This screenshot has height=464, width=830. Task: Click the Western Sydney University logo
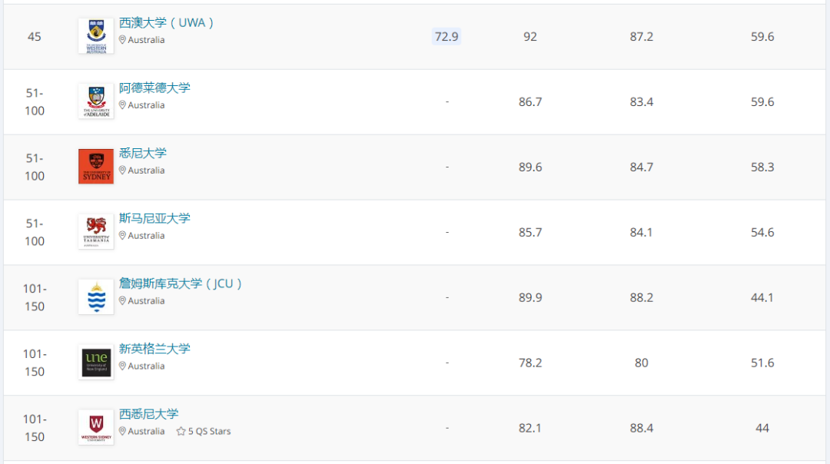[x=96, y=428]
